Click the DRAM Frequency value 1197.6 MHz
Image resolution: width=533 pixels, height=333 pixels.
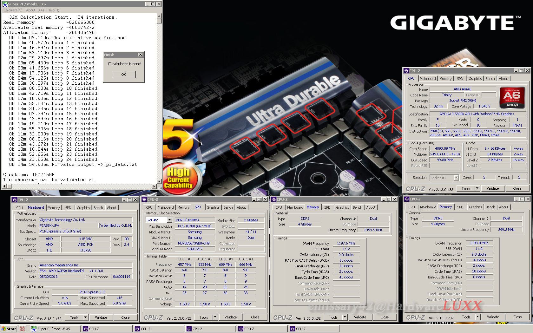[x=346, y=243]
